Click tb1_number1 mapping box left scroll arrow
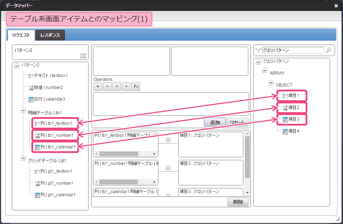The height and width of the screenshot is (224, 343). [96, 182]
